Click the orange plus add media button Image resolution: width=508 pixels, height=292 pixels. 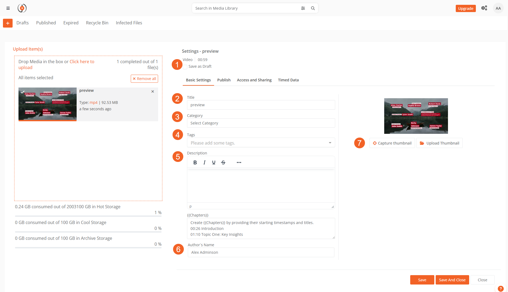[8, 23]
